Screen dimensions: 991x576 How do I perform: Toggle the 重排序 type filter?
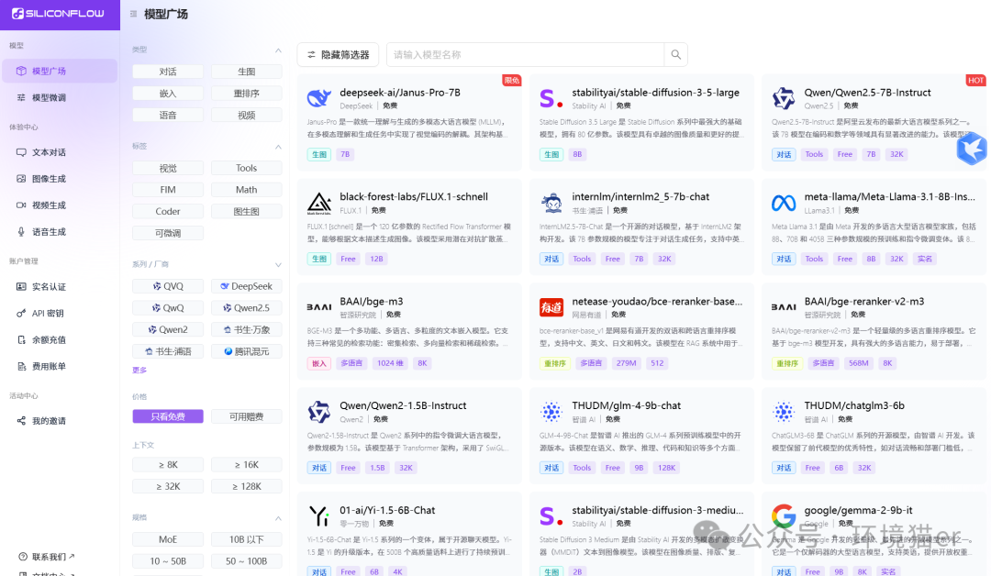[x=247, y=94]
